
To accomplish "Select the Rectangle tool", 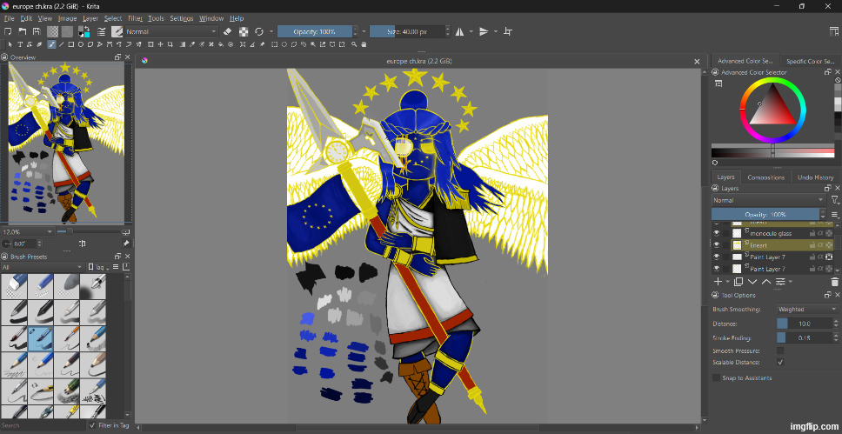I will [70, 44].
